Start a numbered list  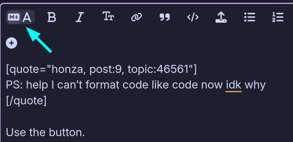click(x=278, y=17)
